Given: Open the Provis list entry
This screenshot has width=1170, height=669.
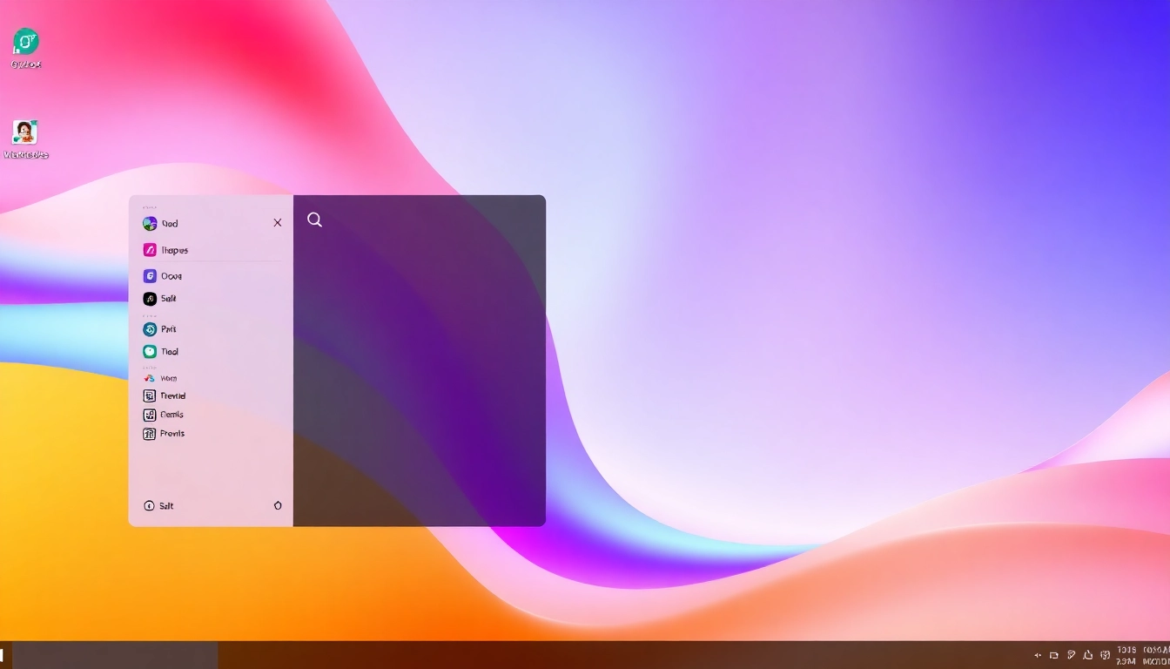Looking at the screenshot, I should click(x=164, y=434).
